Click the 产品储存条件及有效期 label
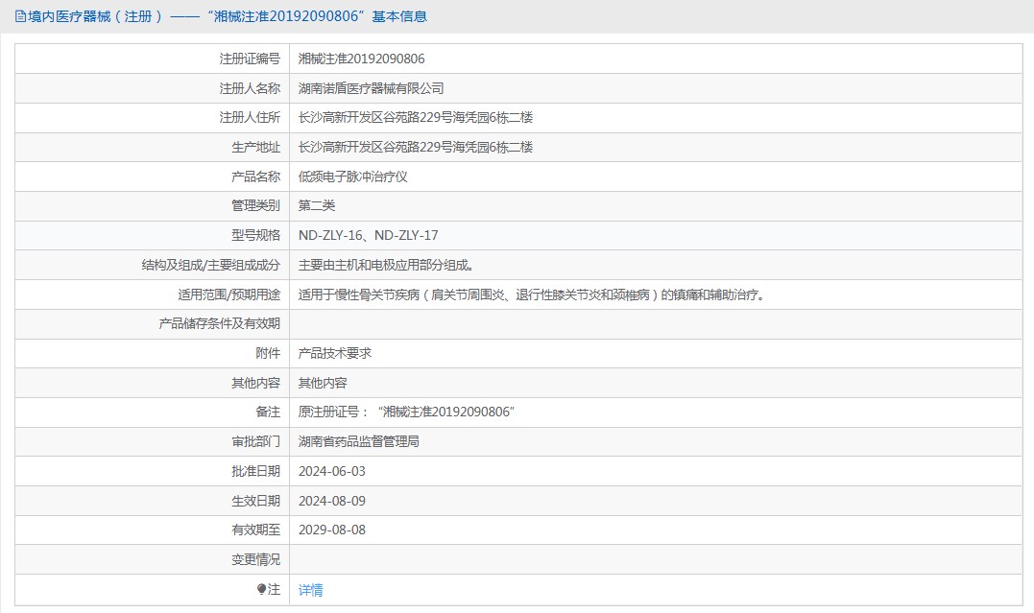 pos(220,323)
